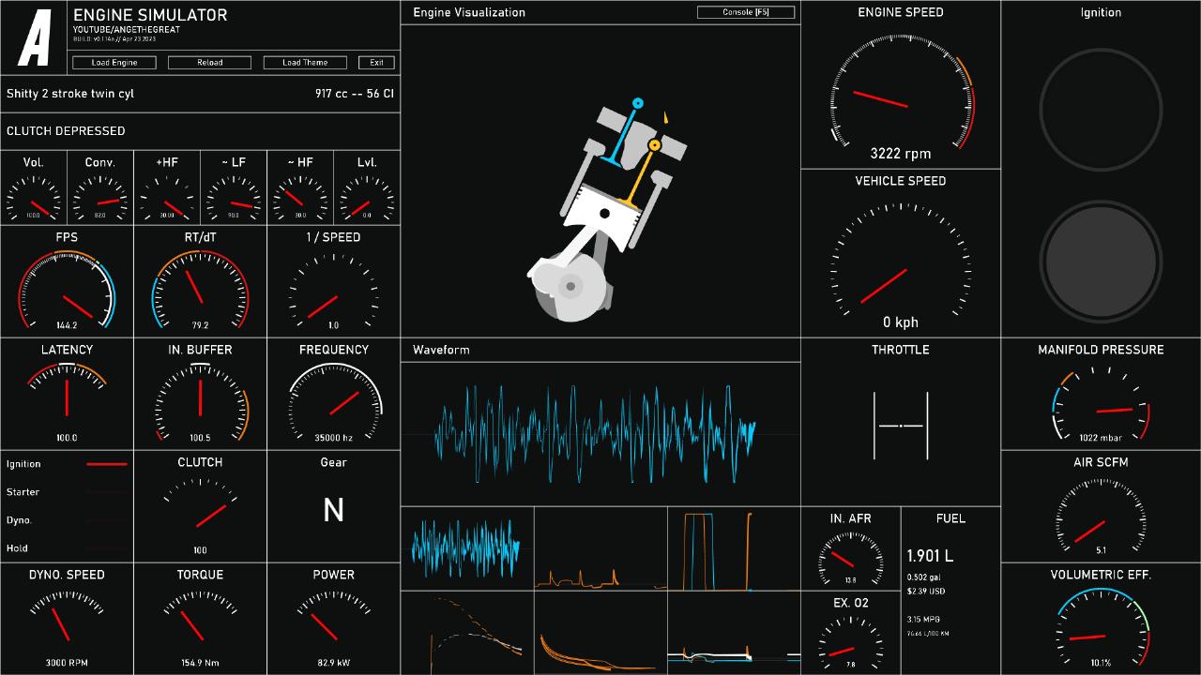Open the Console [F5] button
This screenshot has height=675, width=1201.
pyautogui.click(x=746, y=12)
